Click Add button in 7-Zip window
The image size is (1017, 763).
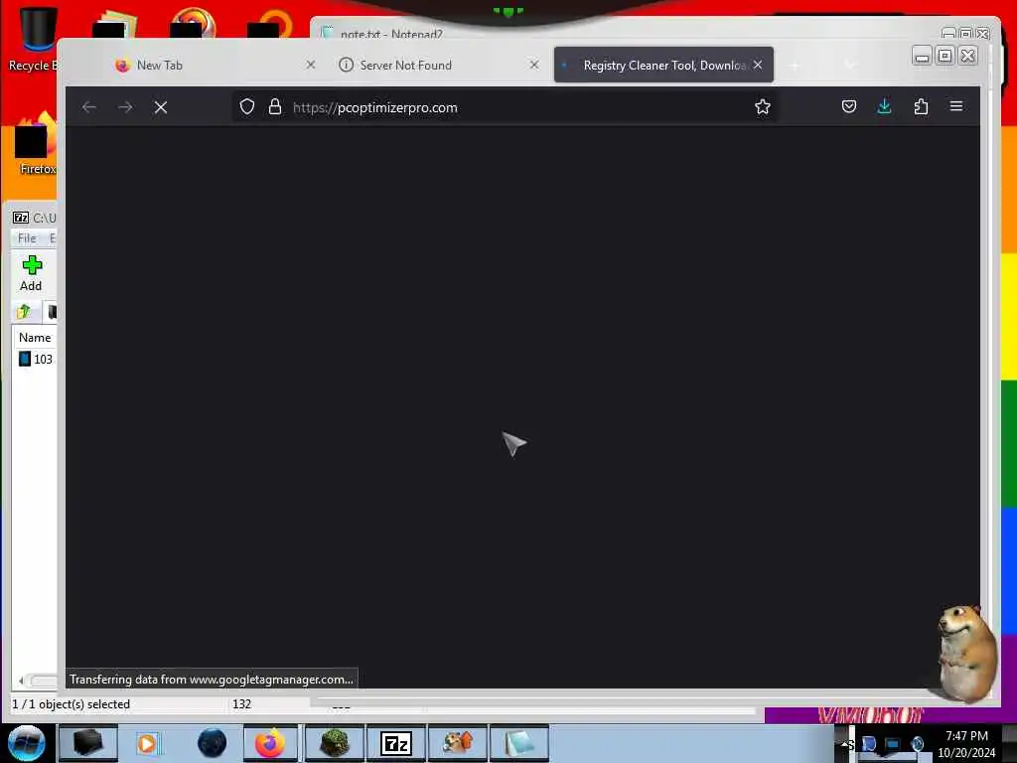[31, 273]
